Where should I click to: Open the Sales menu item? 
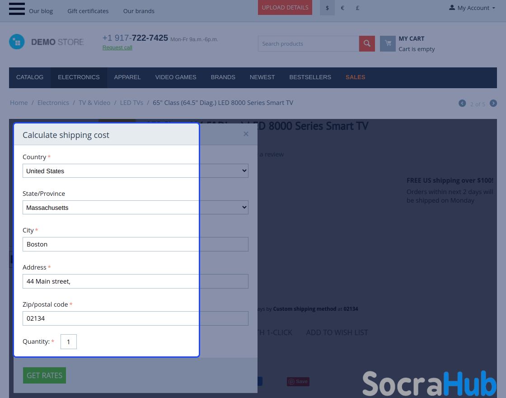(x=355, y=77)
